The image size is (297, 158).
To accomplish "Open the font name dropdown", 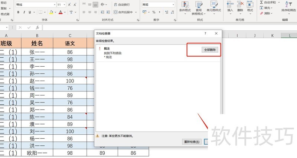I will [x=55, y=4].
